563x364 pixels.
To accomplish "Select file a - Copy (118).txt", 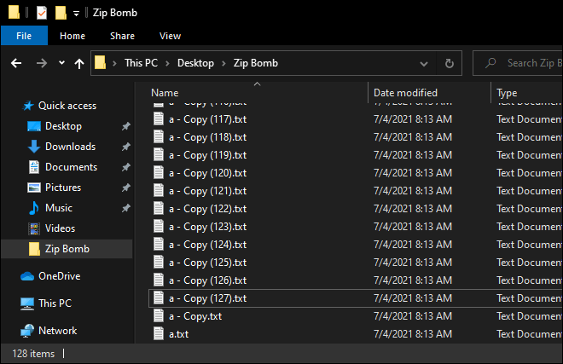I will 208,137.
